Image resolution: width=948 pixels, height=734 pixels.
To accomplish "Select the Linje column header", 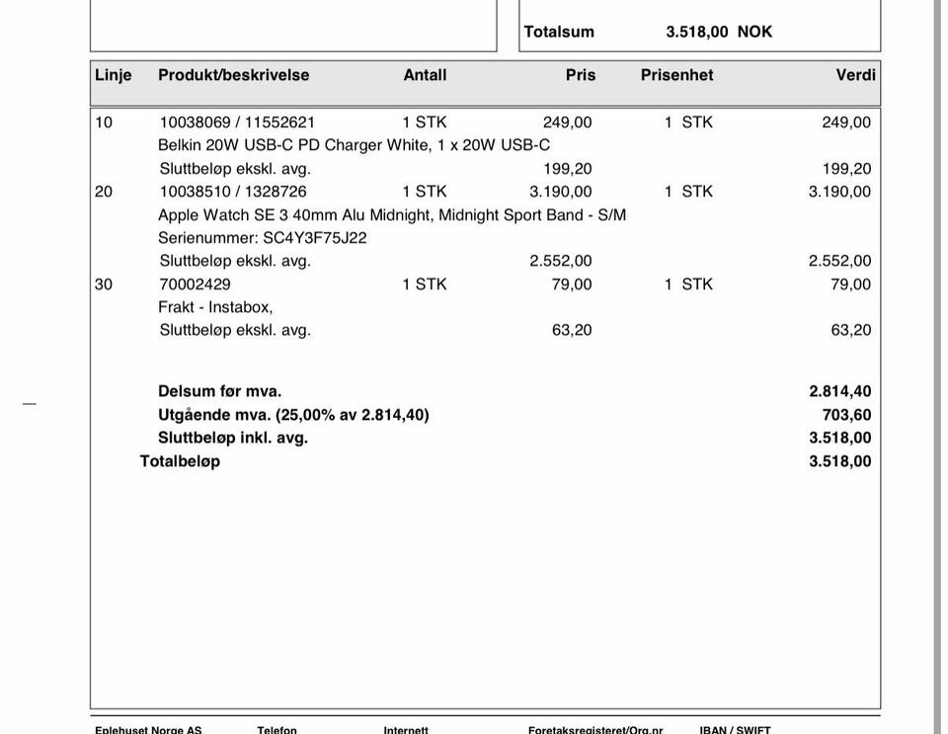I will [113, 75].
